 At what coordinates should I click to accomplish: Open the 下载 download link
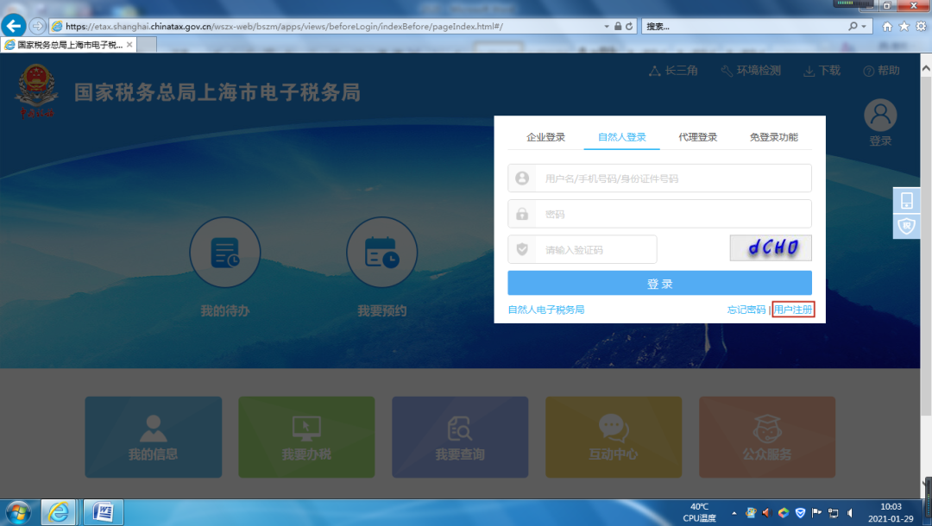point(822,71)
